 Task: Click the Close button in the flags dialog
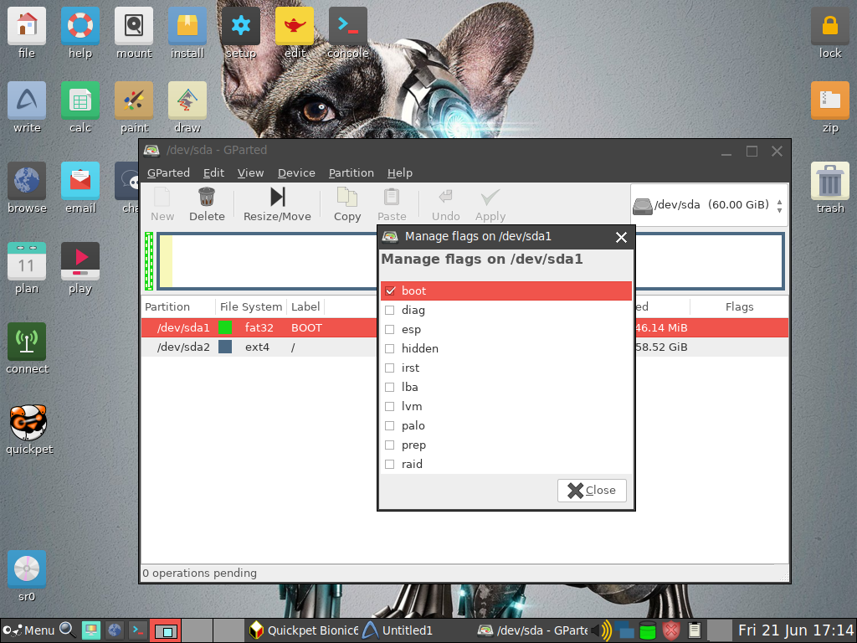[592, 490]
